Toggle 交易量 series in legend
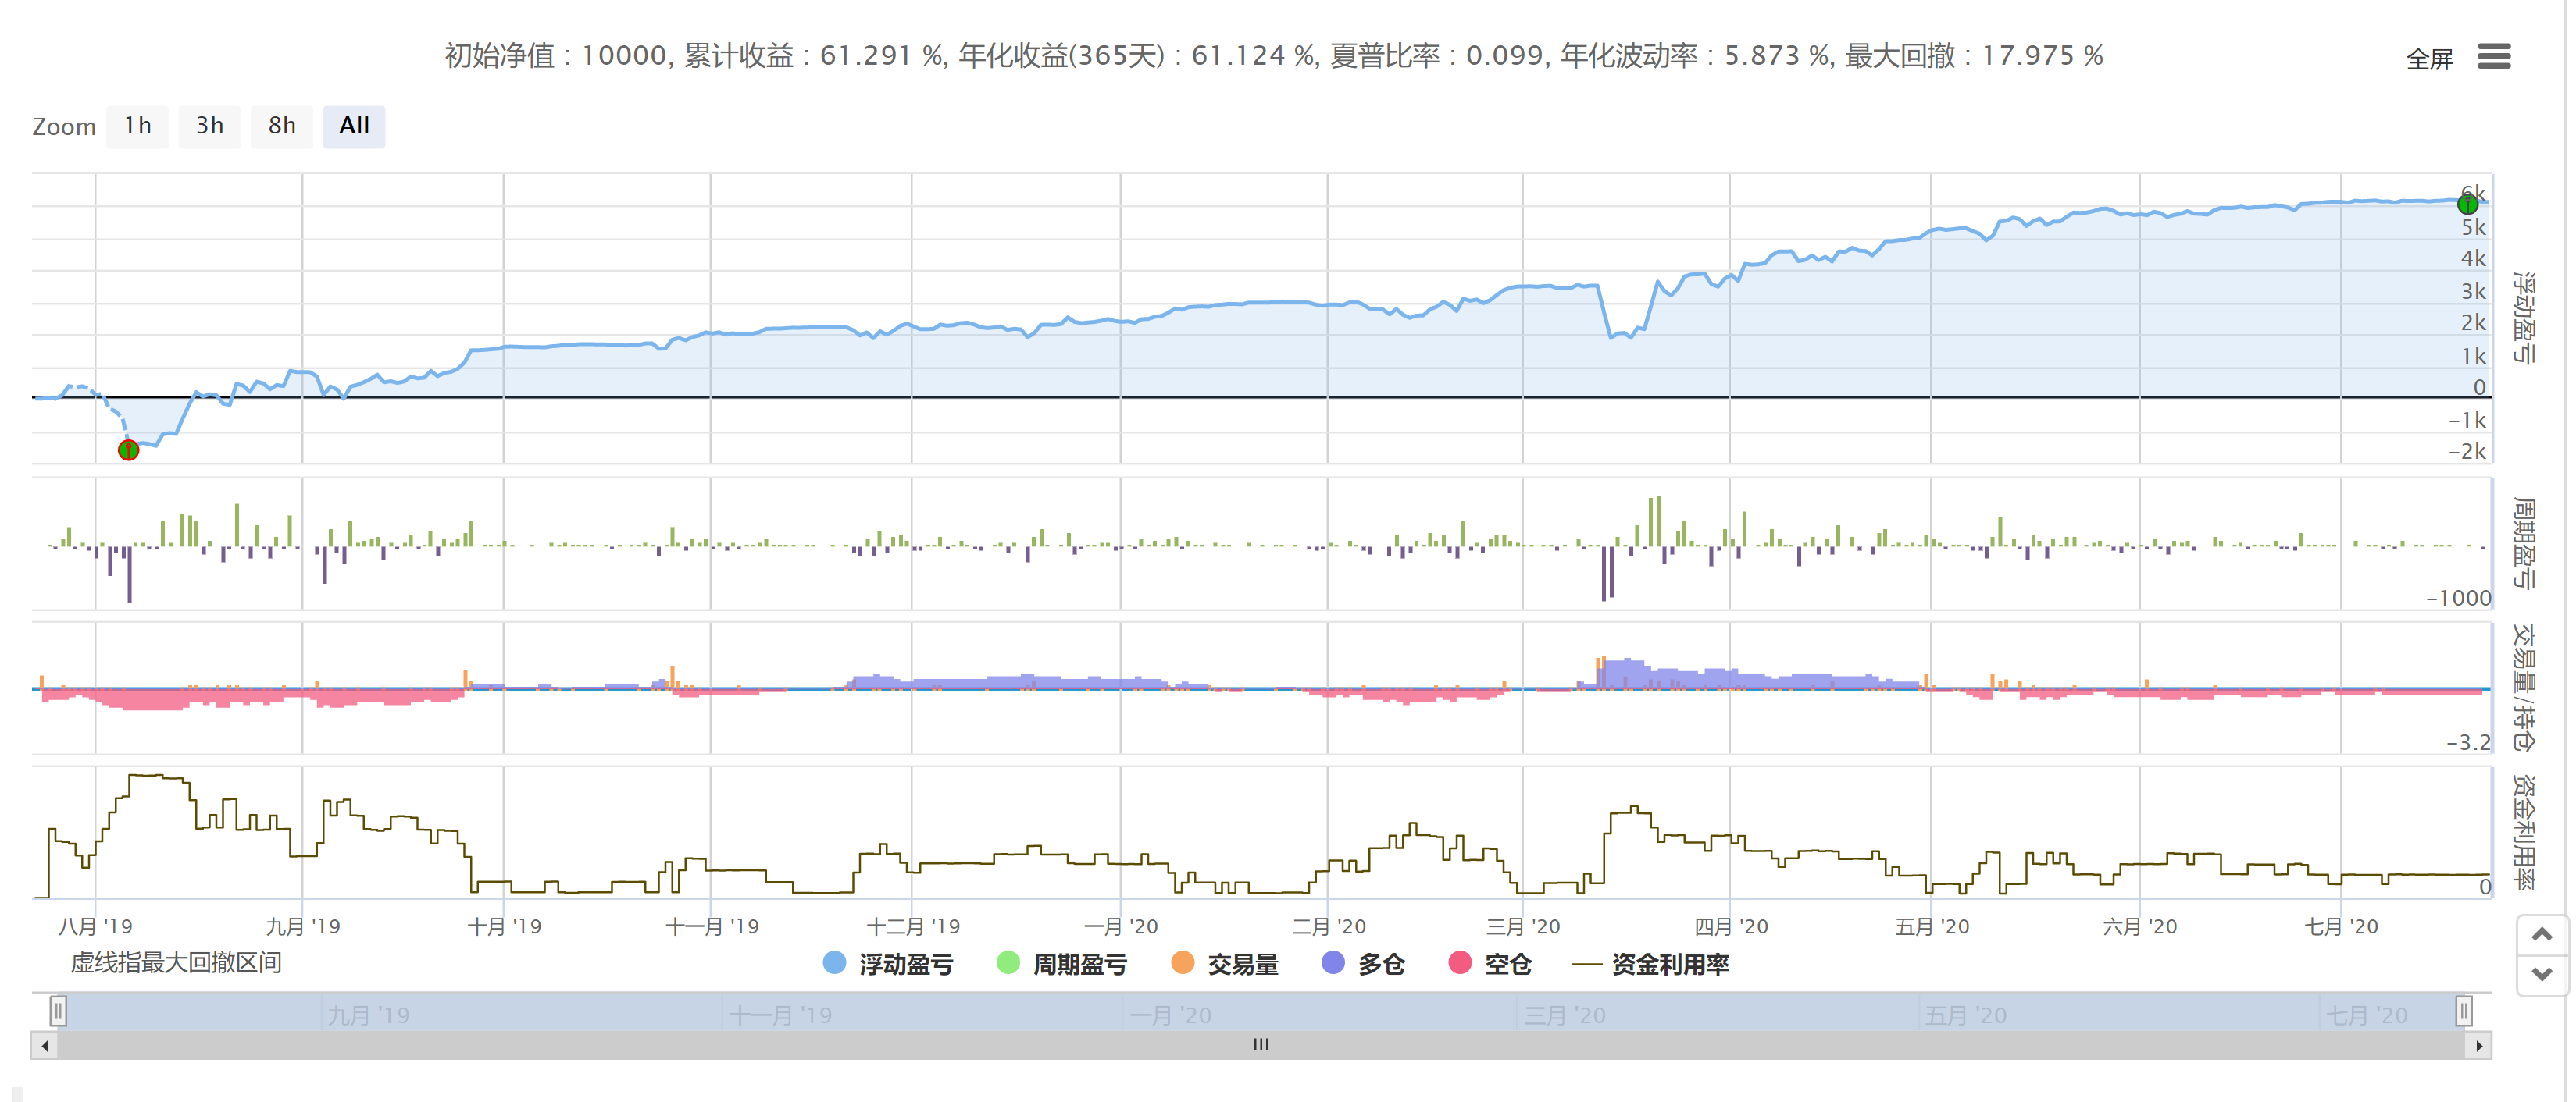 (1242, 964)
